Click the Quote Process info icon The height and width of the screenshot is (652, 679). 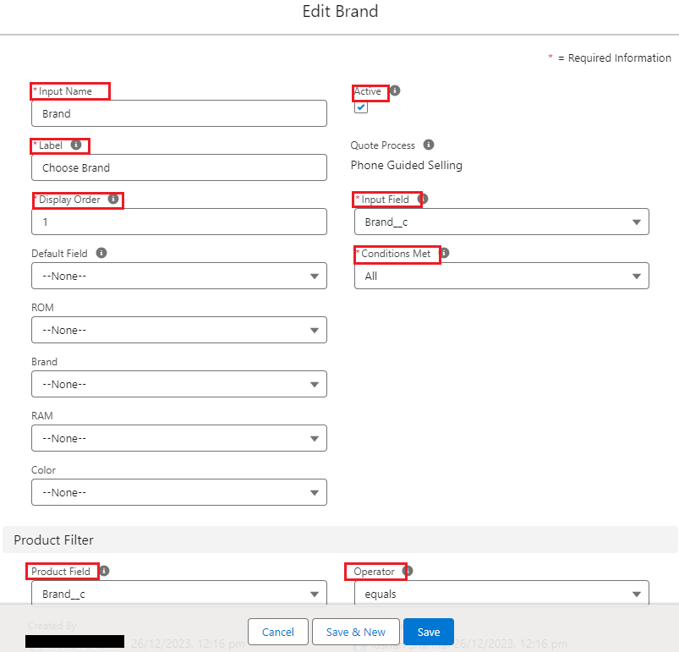coord(429,145)
